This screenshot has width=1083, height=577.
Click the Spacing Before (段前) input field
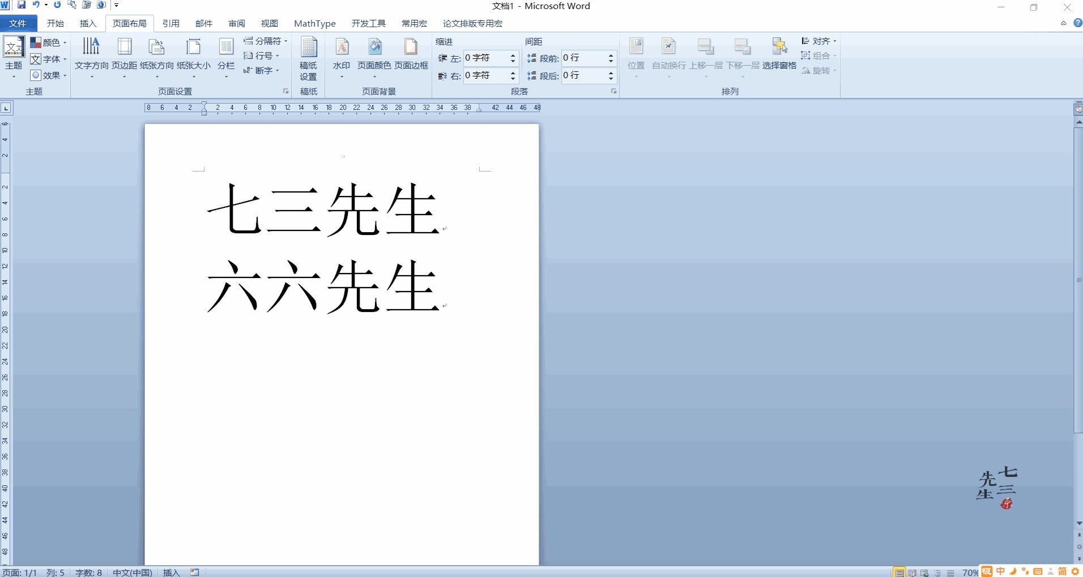[583, 58]
